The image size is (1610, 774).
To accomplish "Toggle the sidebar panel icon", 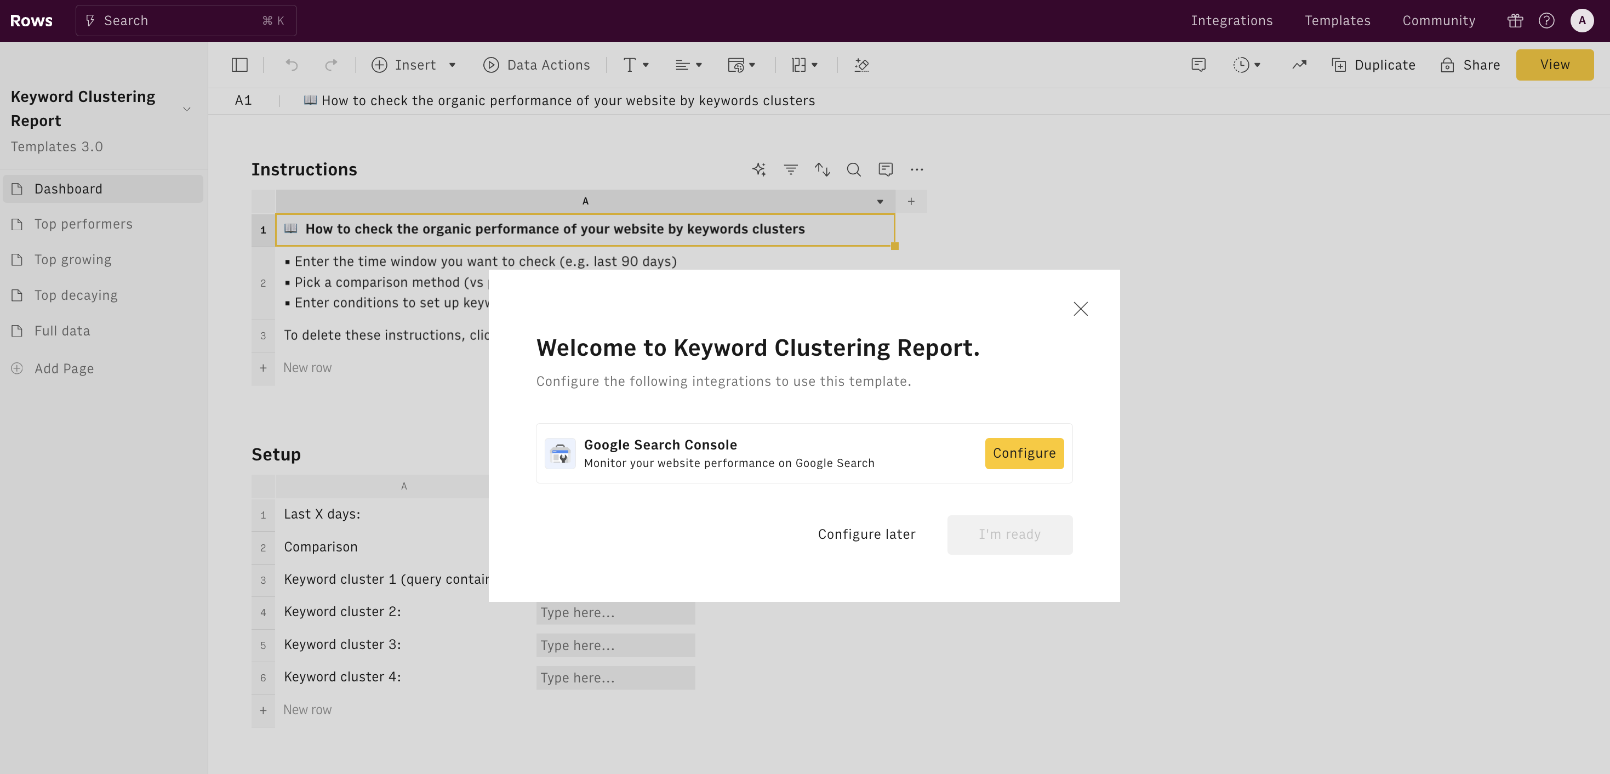I will (239, 65).
